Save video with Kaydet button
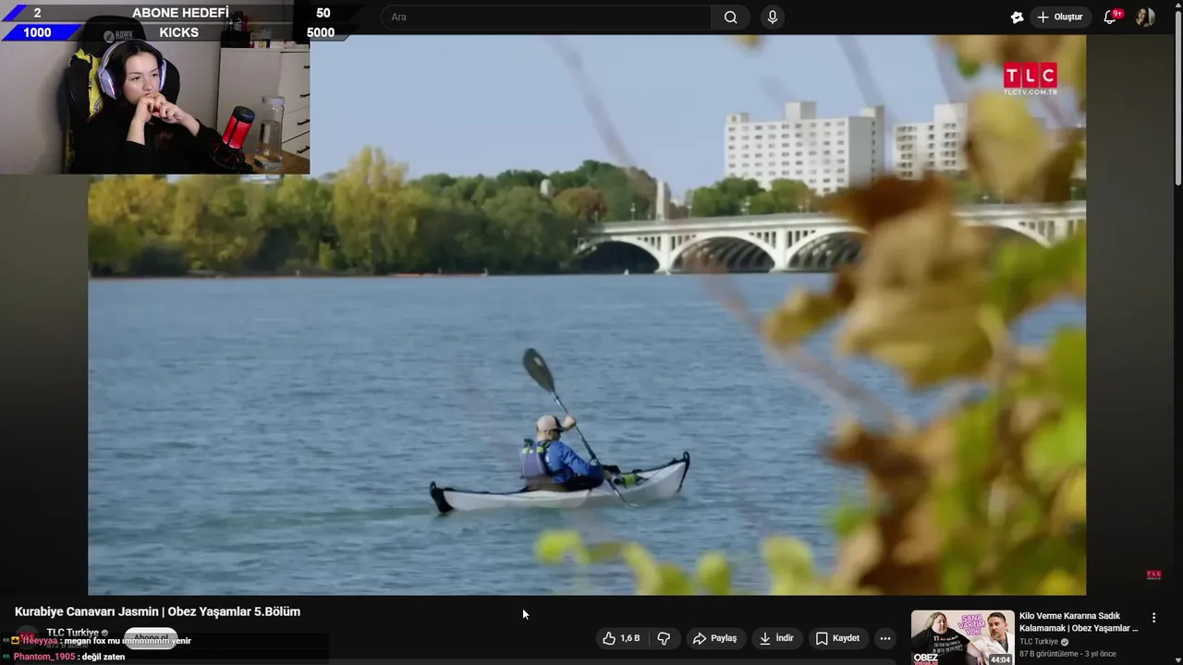The image size is (1183, 665). [837, 638]
